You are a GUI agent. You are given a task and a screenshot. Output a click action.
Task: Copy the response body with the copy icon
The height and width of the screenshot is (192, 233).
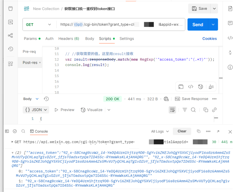pyautogui.click(x=206, y=110)
